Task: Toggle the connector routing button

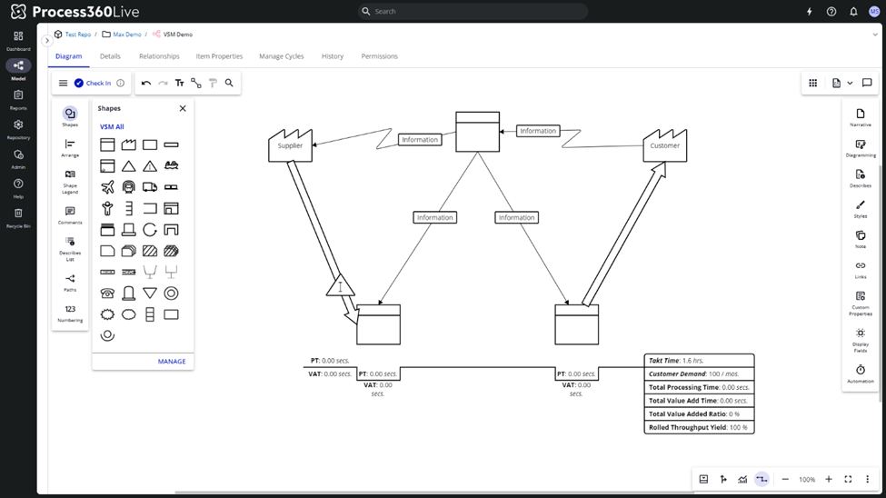Action: pos(762,479)
